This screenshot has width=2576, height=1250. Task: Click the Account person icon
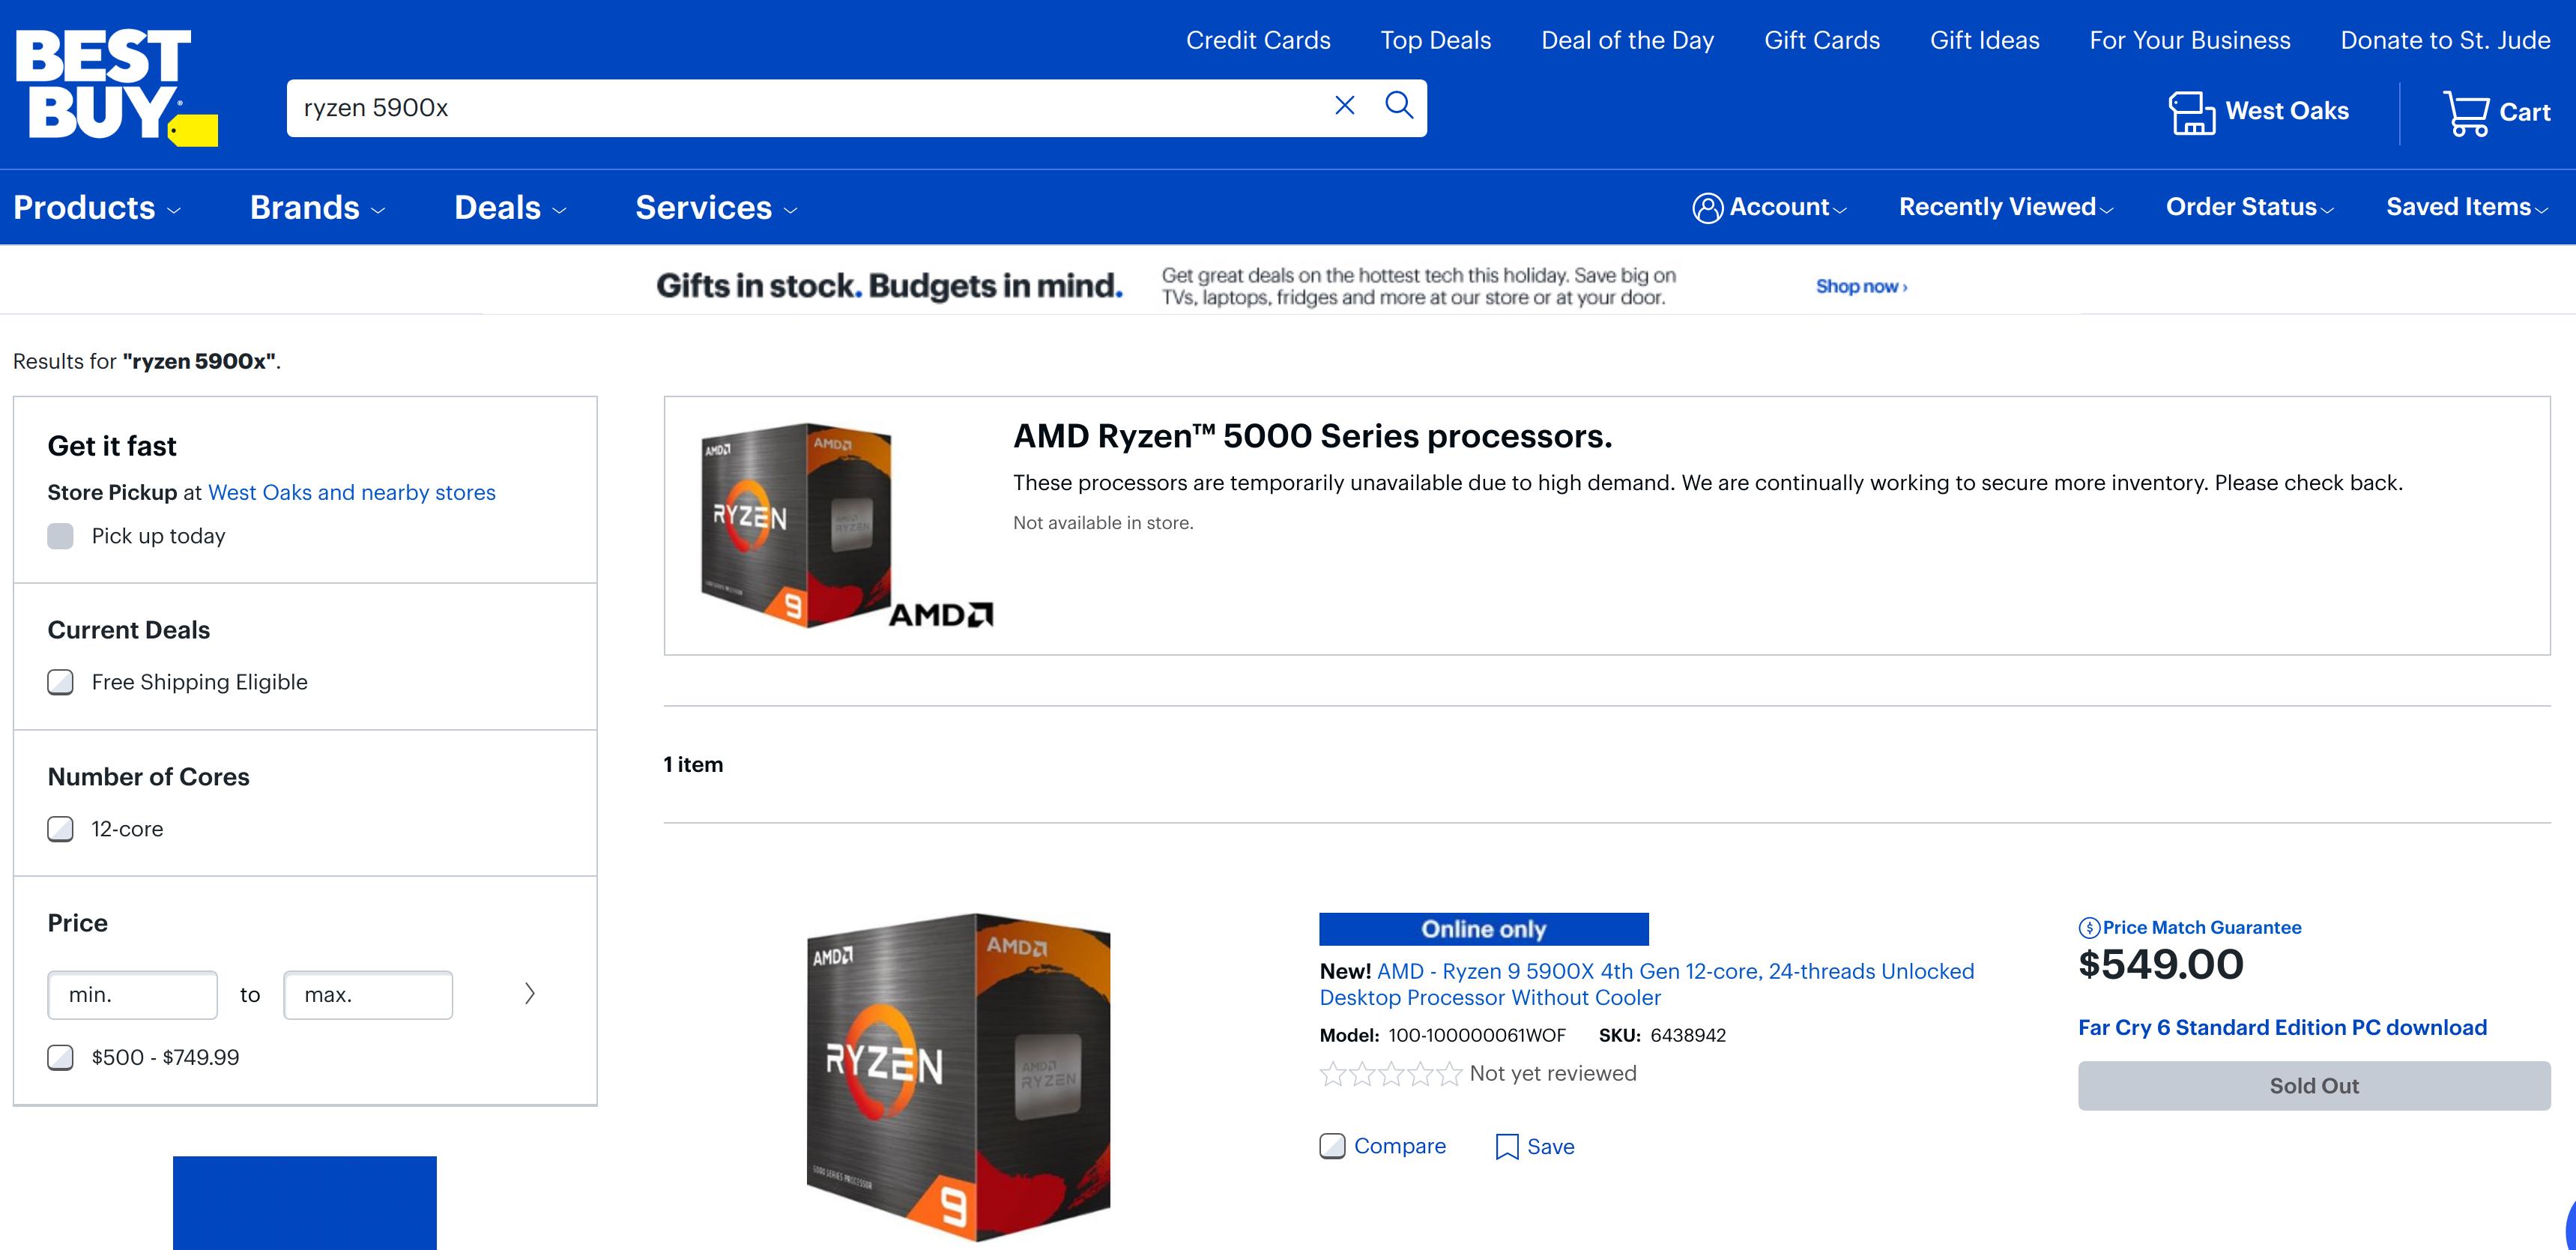click(x=1707, y=208)
